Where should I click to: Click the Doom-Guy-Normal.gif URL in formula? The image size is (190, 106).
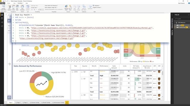(x=91, y=28)
